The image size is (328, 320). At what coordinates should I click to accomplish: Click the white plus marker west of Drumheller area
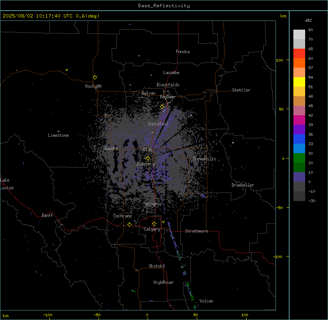(x=233, y=143)
